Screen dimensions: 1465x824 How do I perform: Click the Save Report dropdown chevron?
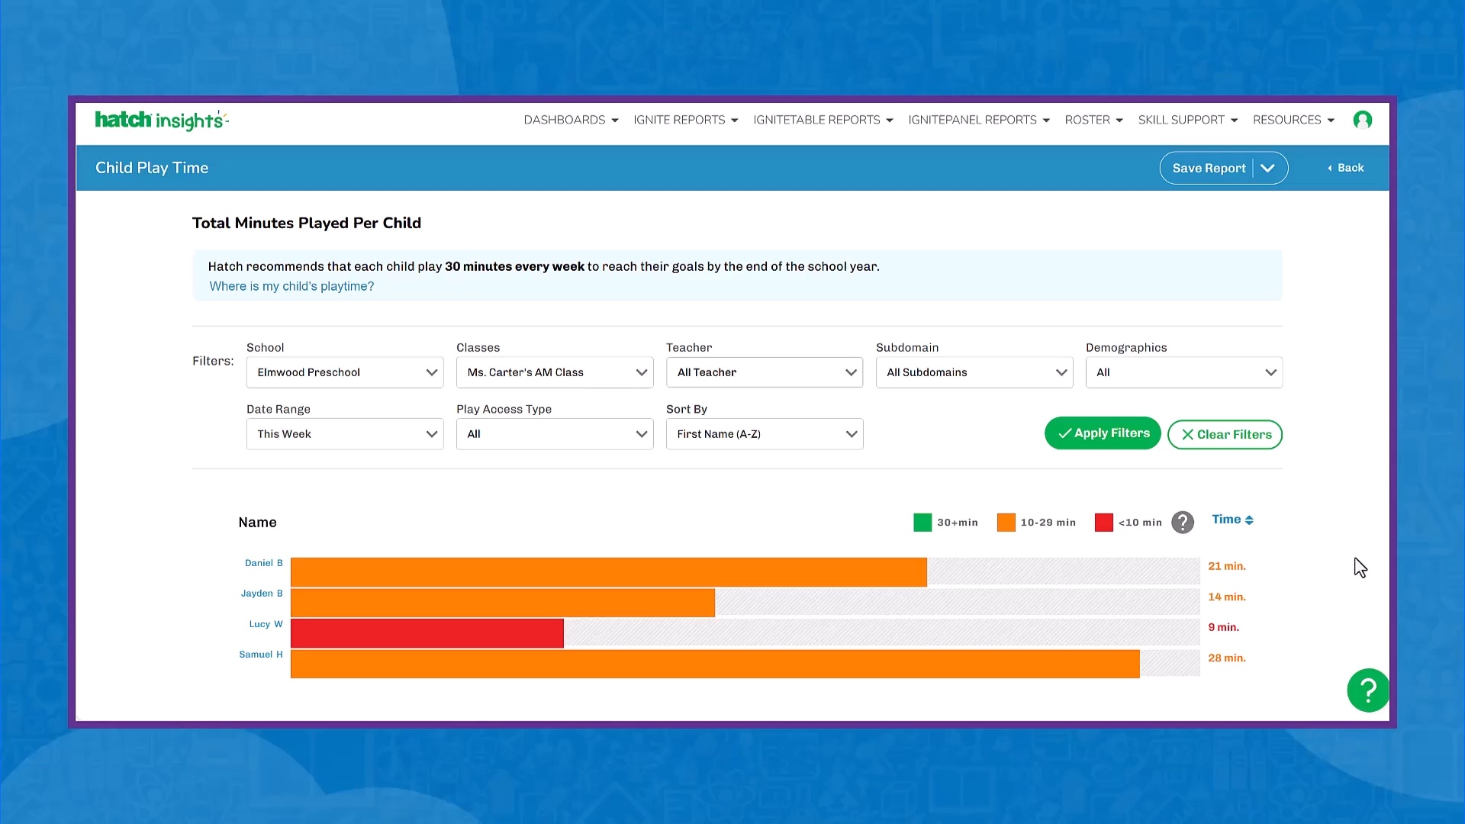(1267, 168)
